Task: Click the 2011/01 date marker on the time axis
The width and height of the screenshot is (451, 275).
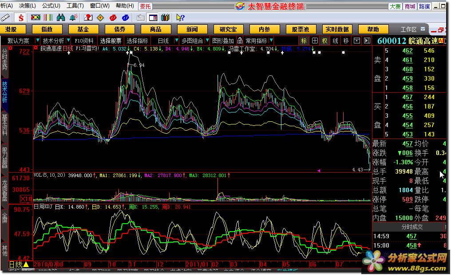Action: (198, 264)
